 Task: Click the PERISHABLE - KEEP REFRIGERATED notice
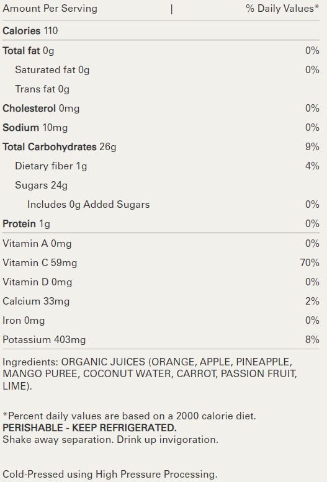89,428
